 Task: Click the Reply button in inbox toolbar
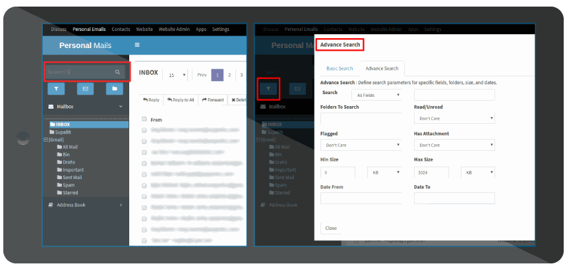tap(151, 100)
